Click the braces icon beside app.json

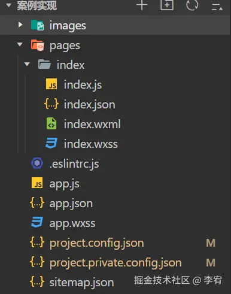37,202
